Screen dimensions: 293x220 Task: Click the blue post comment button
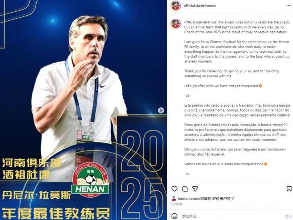[288, 216]
